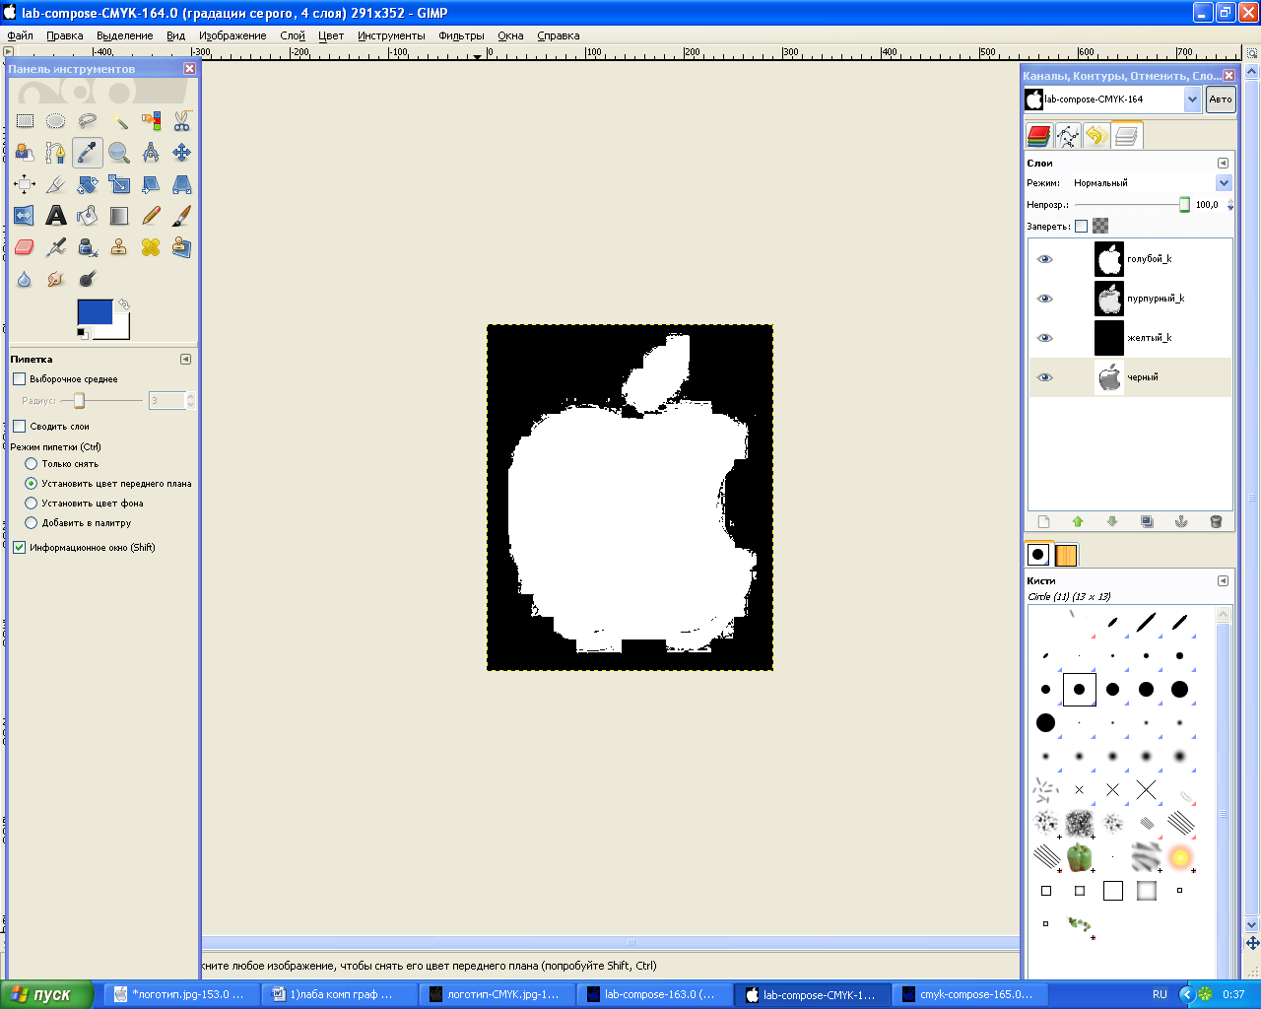This screenshot has height=1009, width=1261.
Task: Choose the Free Select lasso tool
Action: [x=88, y=121]
